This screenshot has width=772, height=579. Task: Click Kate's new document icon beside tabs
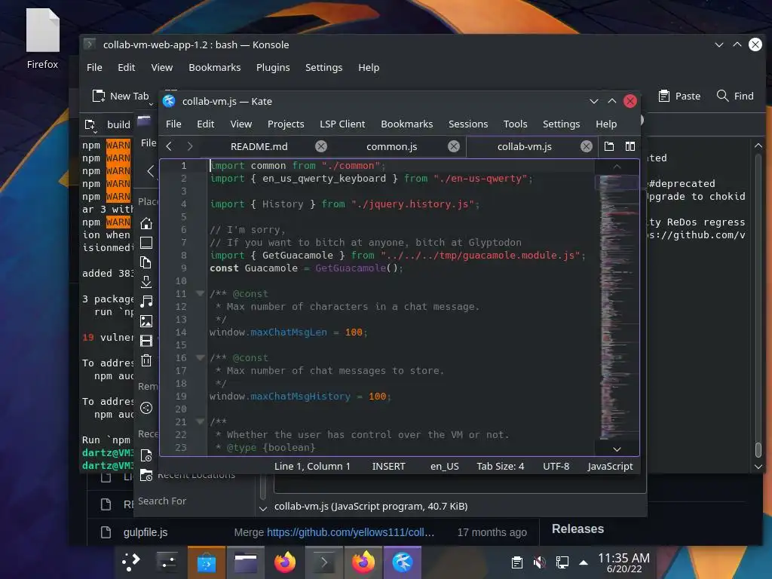[x=609, y=146]
